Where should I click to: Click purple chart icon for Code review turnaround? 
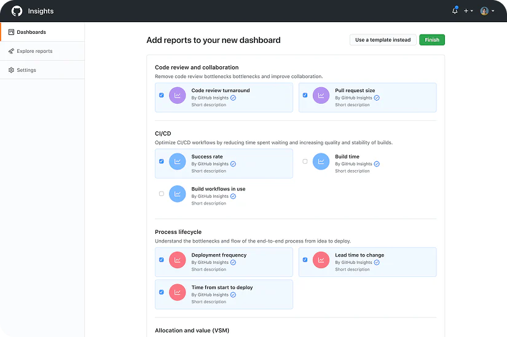tap(178, 95)
